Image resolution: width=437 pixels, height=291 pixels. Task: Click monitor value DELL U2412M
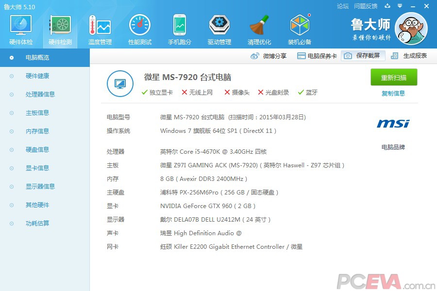[216, 220]
